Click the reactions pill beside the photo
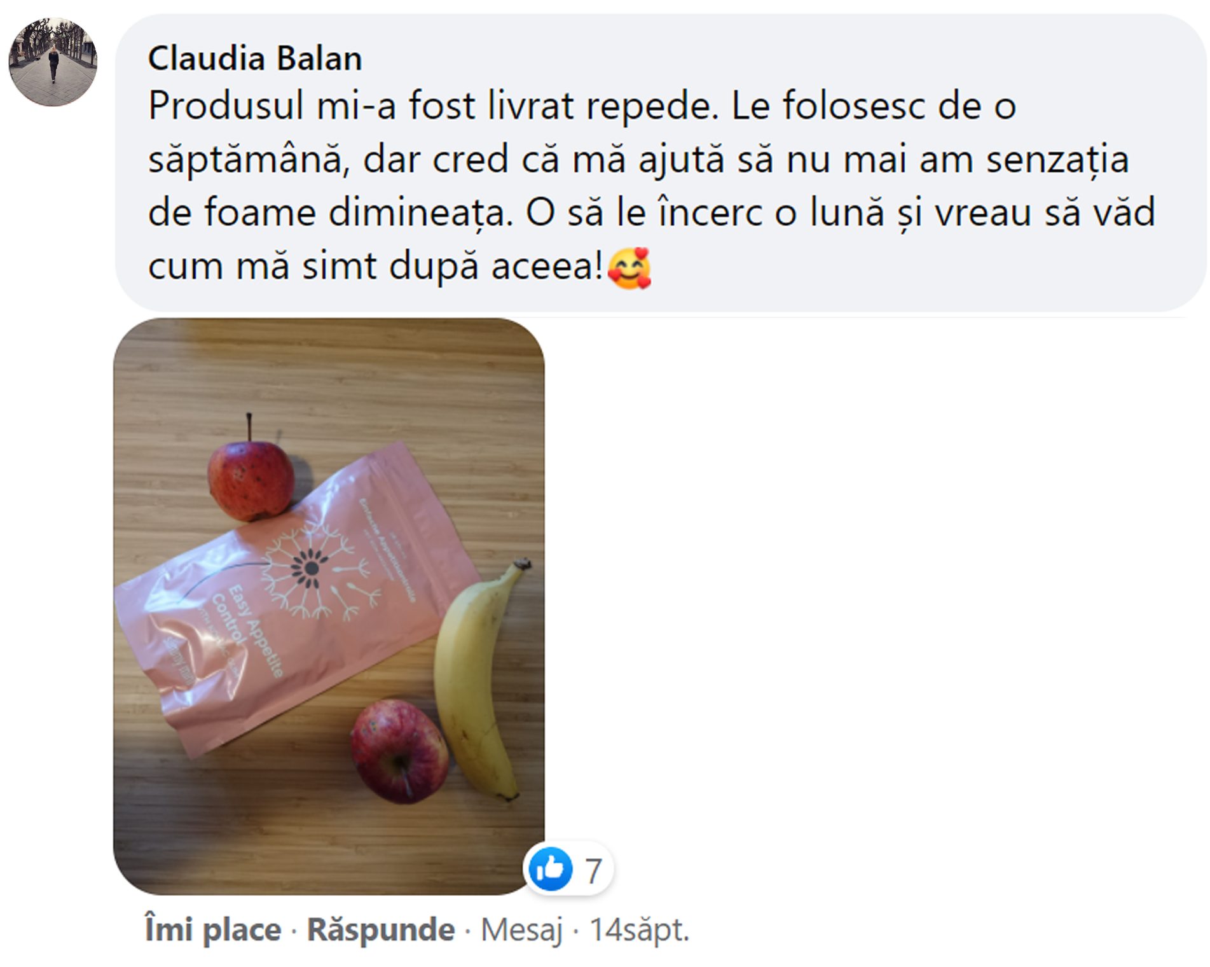The image size is (1210, 967). [x=568, y=868]
